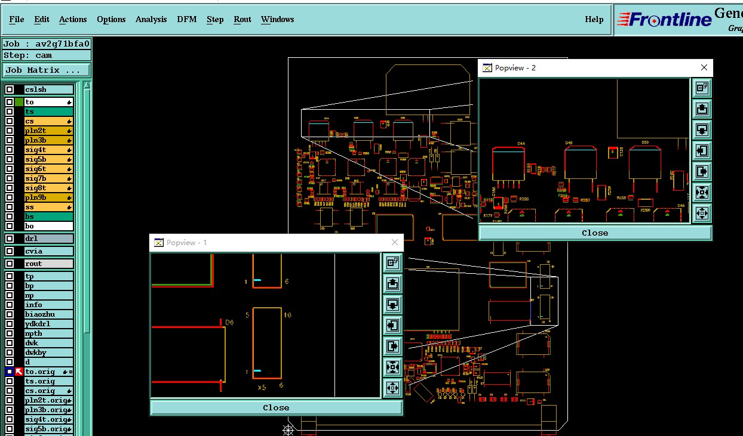The height and width of the screenshot is (436, 743).
Task: Toggle the cslsh layer checkbox
Action: coord(9,89)
